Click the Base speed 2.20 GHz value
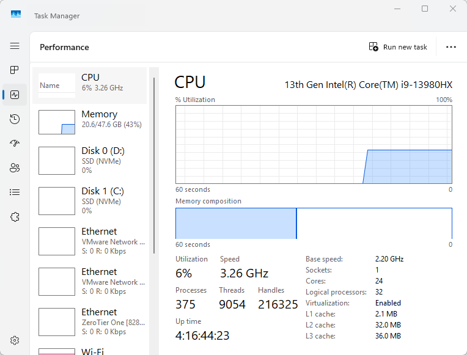Viewport: 467px width, 355px height. [x=389, y=259]
